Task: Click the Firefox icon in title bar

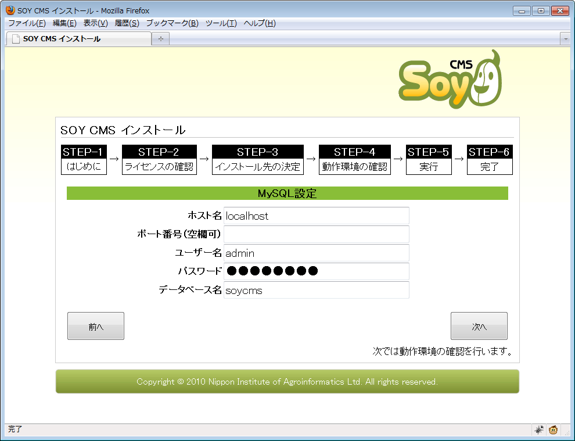Action: (x=10, y=10)
